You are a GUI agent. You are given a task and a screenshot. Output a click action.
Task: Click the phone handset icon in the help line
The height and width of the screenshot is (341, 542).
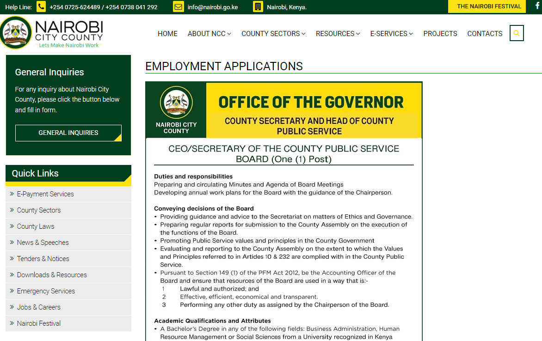[41, 6]
